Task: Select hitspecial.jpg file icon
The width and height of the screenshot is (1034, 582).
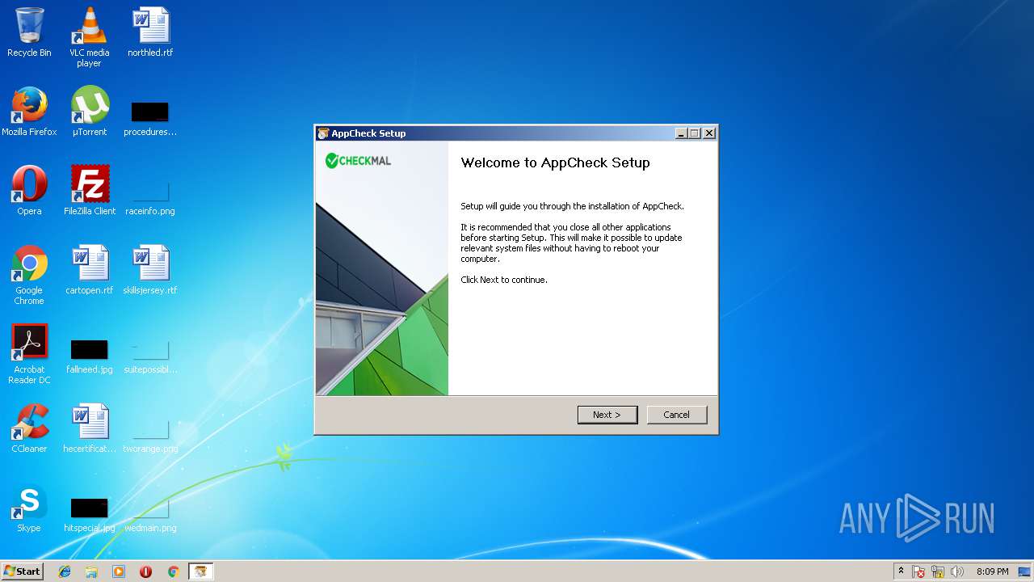Action: [x=90, y=514]
